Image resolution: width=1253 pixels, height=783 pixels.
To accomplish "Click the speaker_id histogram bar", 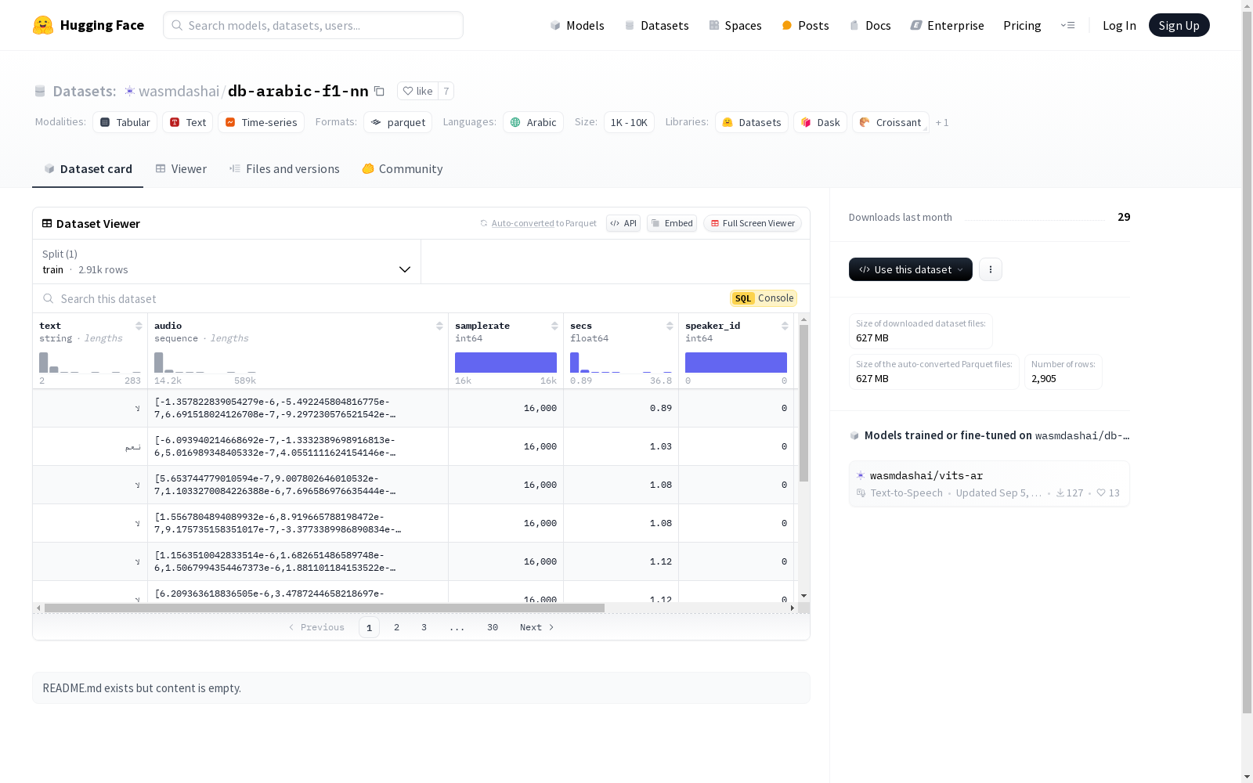I will point(736,363).
